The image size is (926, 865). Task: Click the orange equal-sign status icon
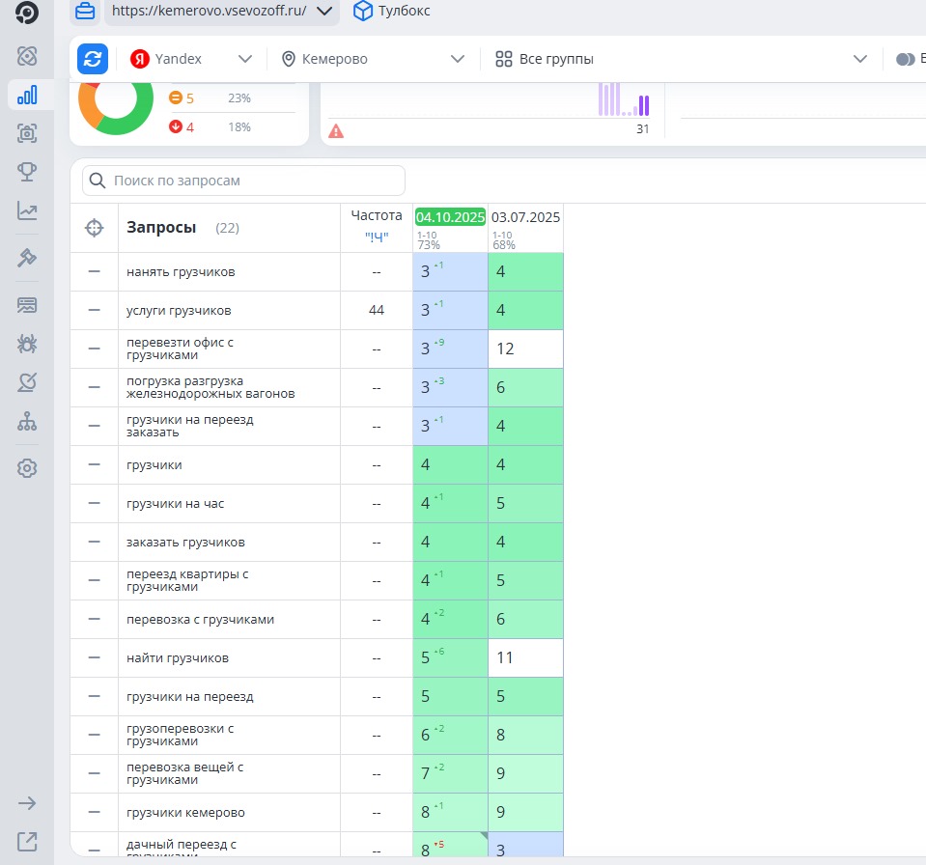pos(176,98)
